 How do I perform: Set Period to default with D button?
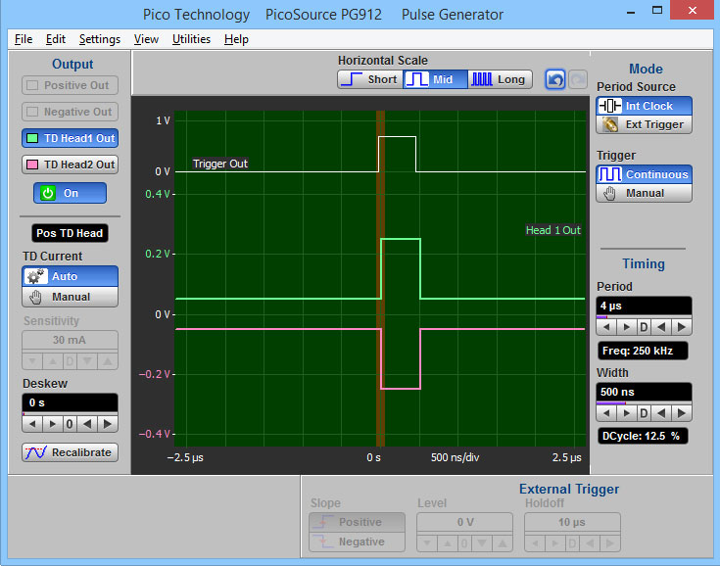pyautogui.click(x=644, y=327)
